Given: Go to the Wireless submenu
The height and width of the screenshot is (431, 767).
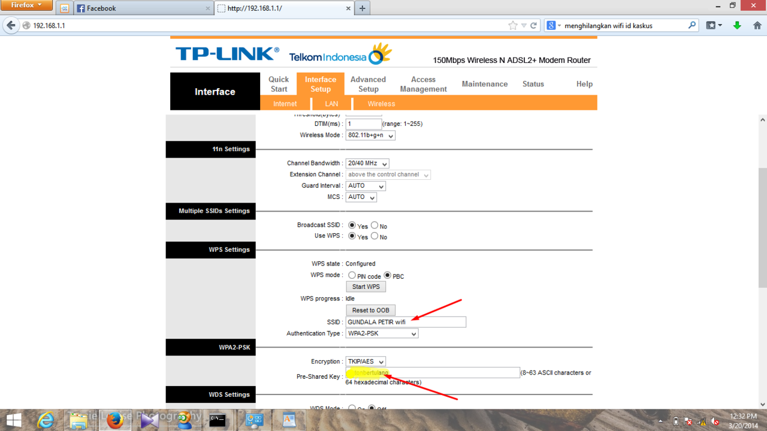Looking at the screenshot, I should pyautogui.click(x=382, y=104).
